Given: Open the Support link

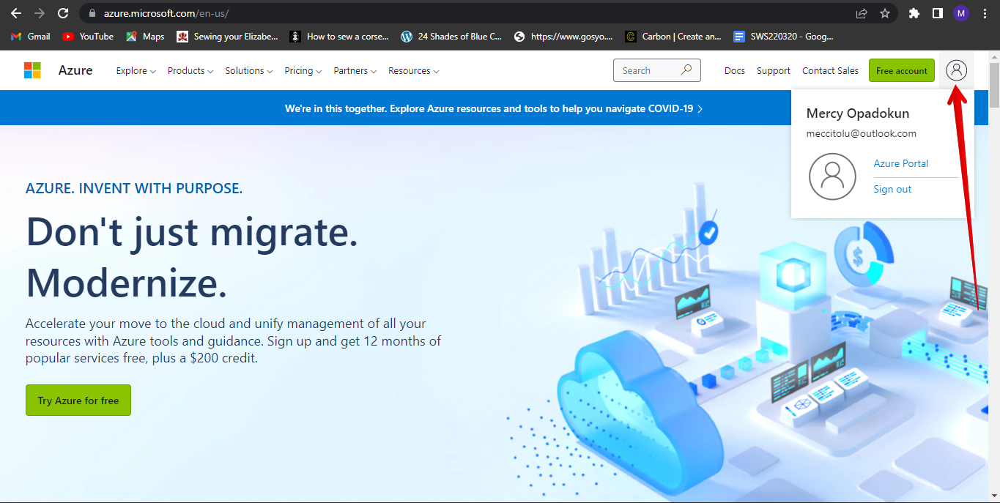Looking at the screenshot, I should coord(774,71).
